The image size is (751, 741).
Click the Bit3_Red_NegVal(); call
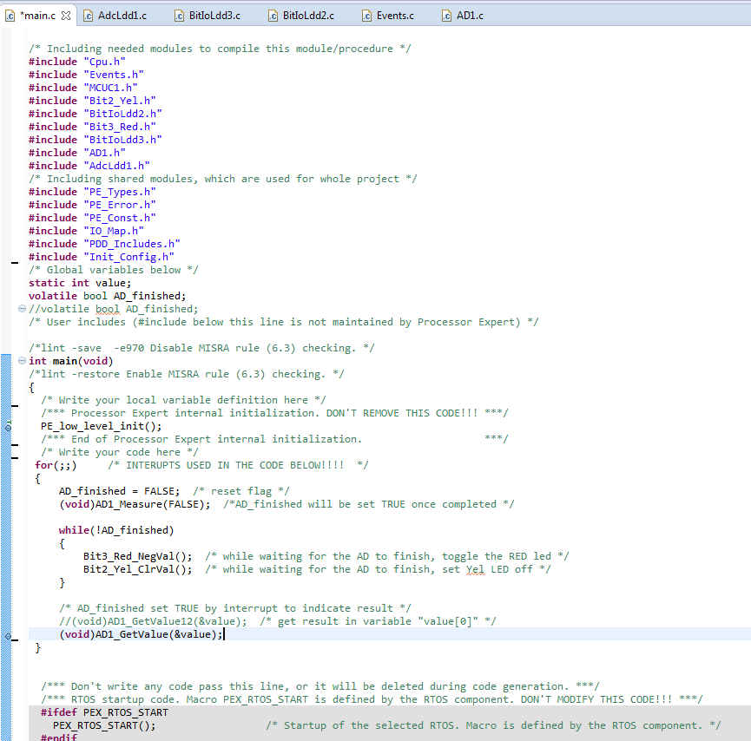tap(137, 556)
